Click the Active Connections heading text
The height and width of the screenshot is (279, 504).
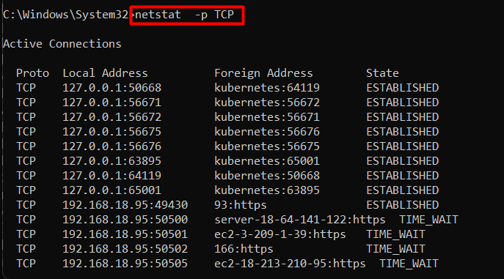[62, 44]
